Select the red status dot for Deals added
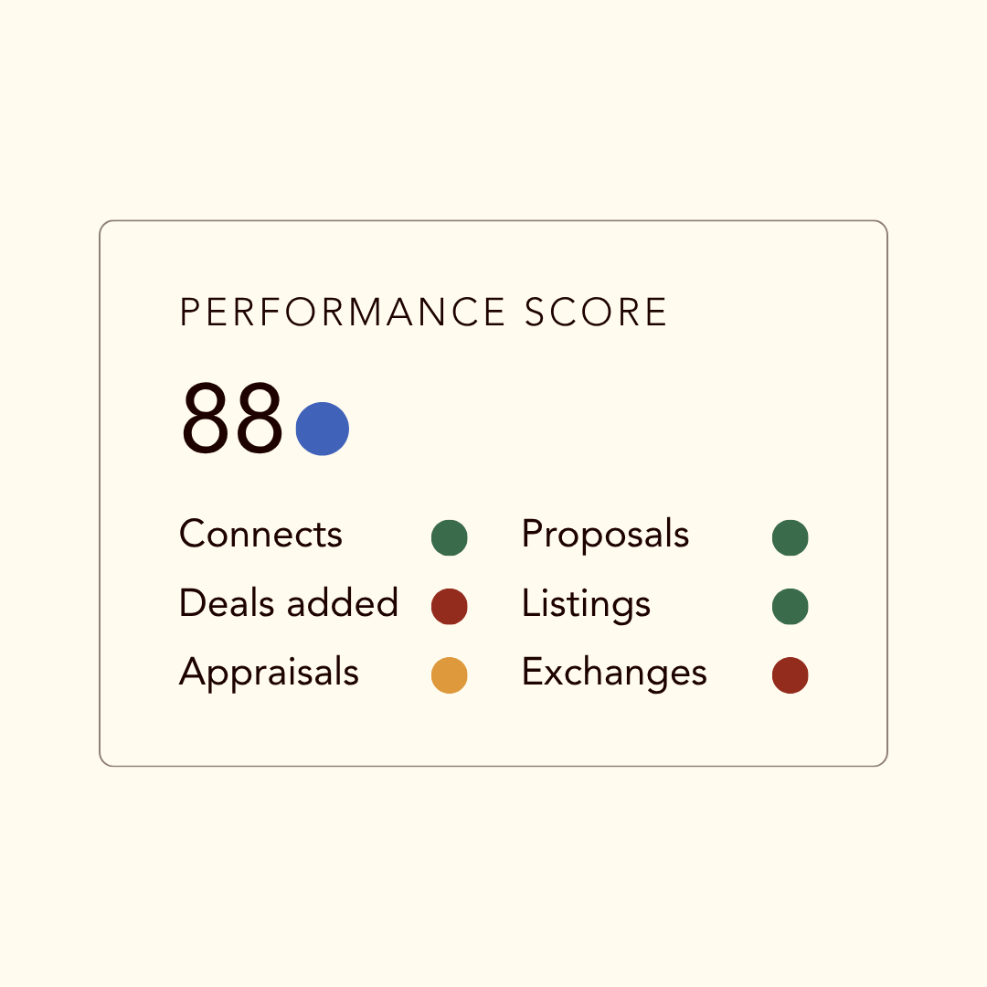Image resolution: width=987 pixels, height=987 pixels. tap(450, 606)
